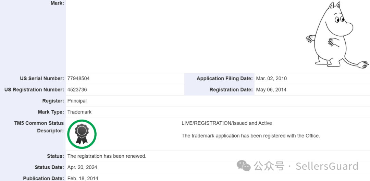The width and height of the screenshot is (370, 181).
Task: Click the 'Application Filing Date:' label
Action: 225,79
